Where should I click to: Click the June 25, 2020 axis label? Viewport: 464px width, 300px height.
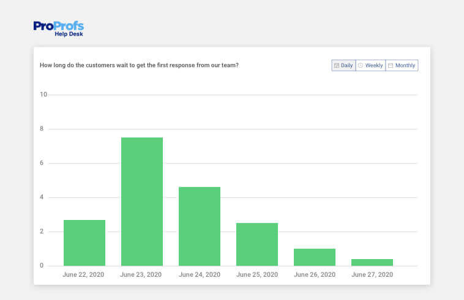point(256,274)
